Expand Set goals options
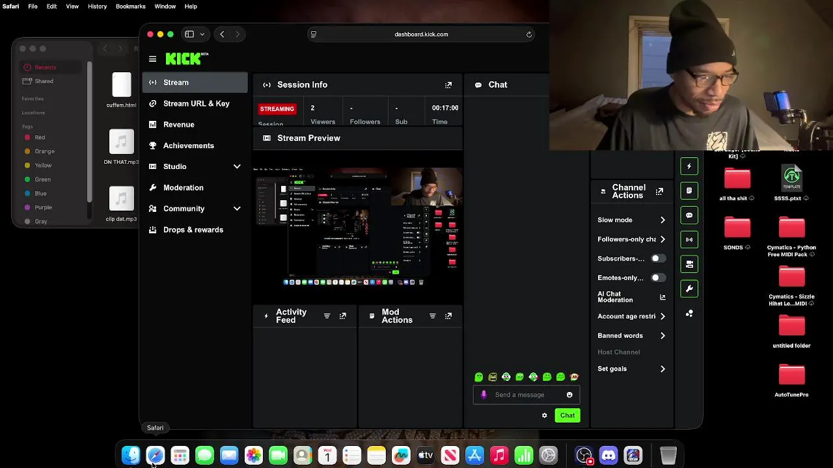 pyautogui.click(x=662, y=369)
